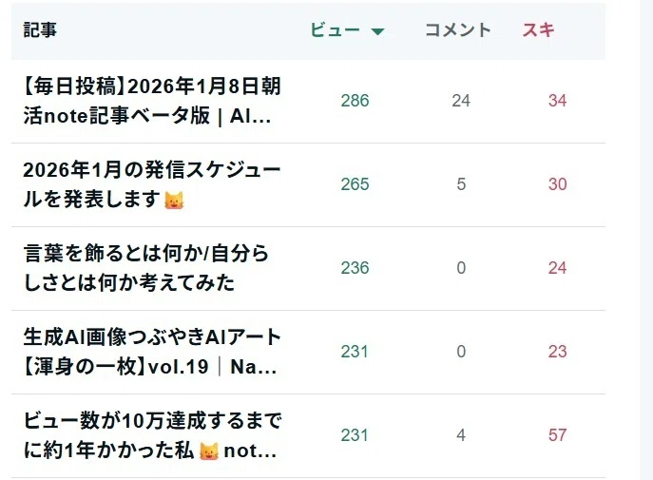The height and width of the screenshot is (480, 653).
Task: Click the 23 スキ count for vol.19 article
Action: [x=557, y=352]
